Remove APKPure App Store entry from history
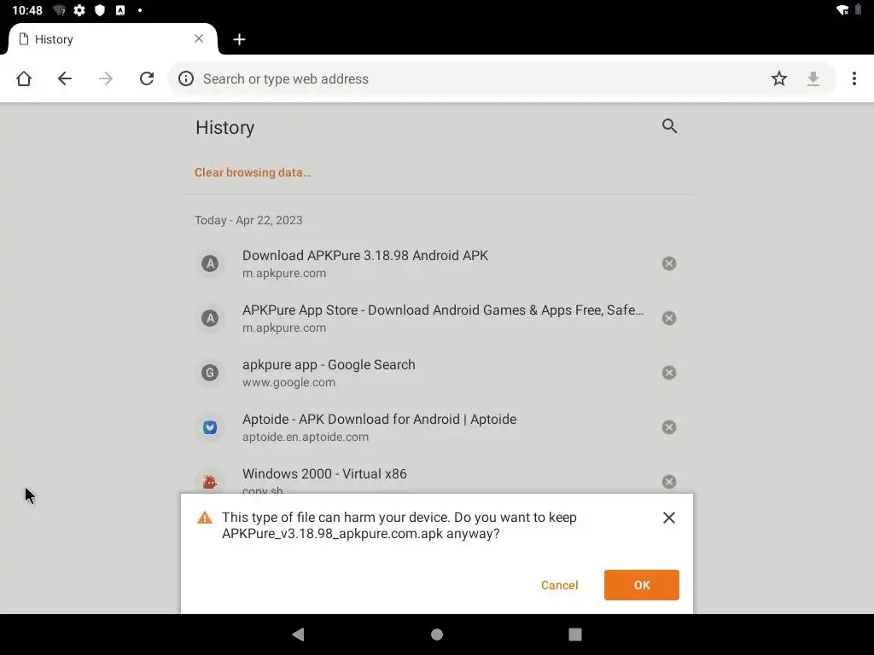This screenshot has height=655, width=874. pos(669,318)
